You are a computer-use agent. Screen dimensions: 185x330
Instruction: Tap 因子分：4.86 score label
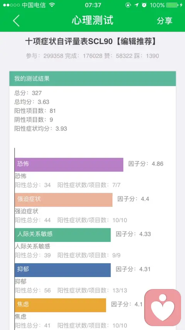[146, 164]
